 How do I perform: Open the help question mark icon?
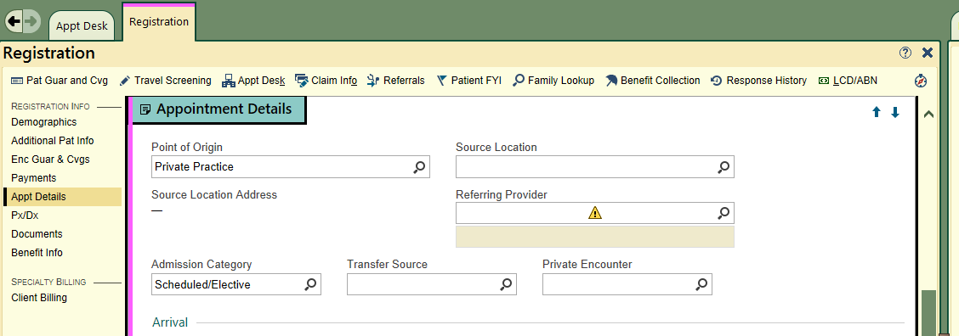tap(905, 53)
